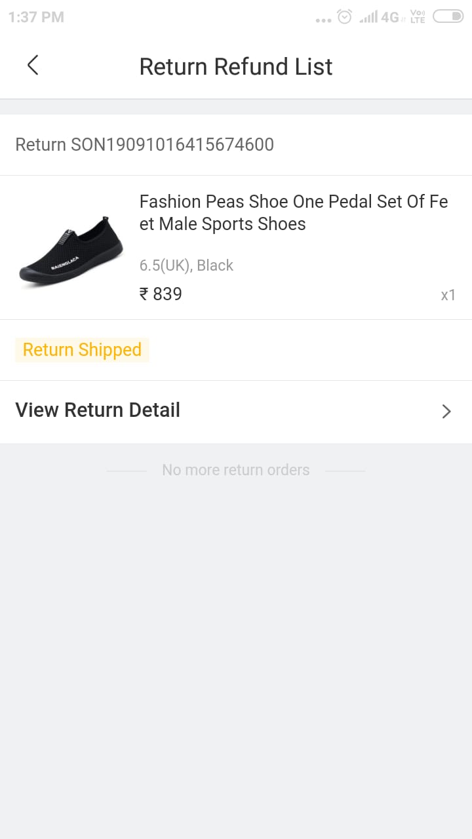Tap the 1:37 PM clock
The image size is (472, 839).
36,17
